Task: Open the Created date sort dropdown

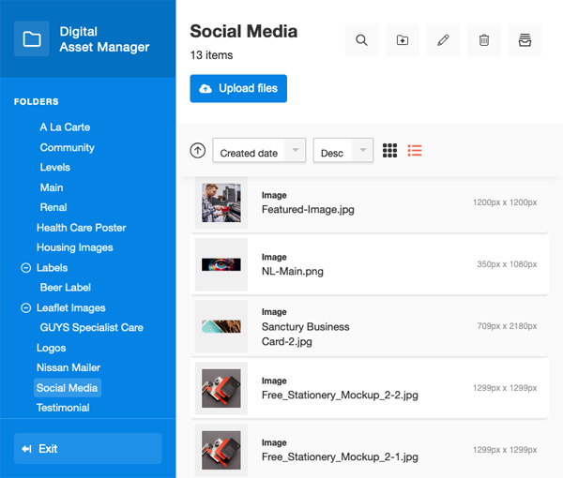Action: click(x=259, y=152)
